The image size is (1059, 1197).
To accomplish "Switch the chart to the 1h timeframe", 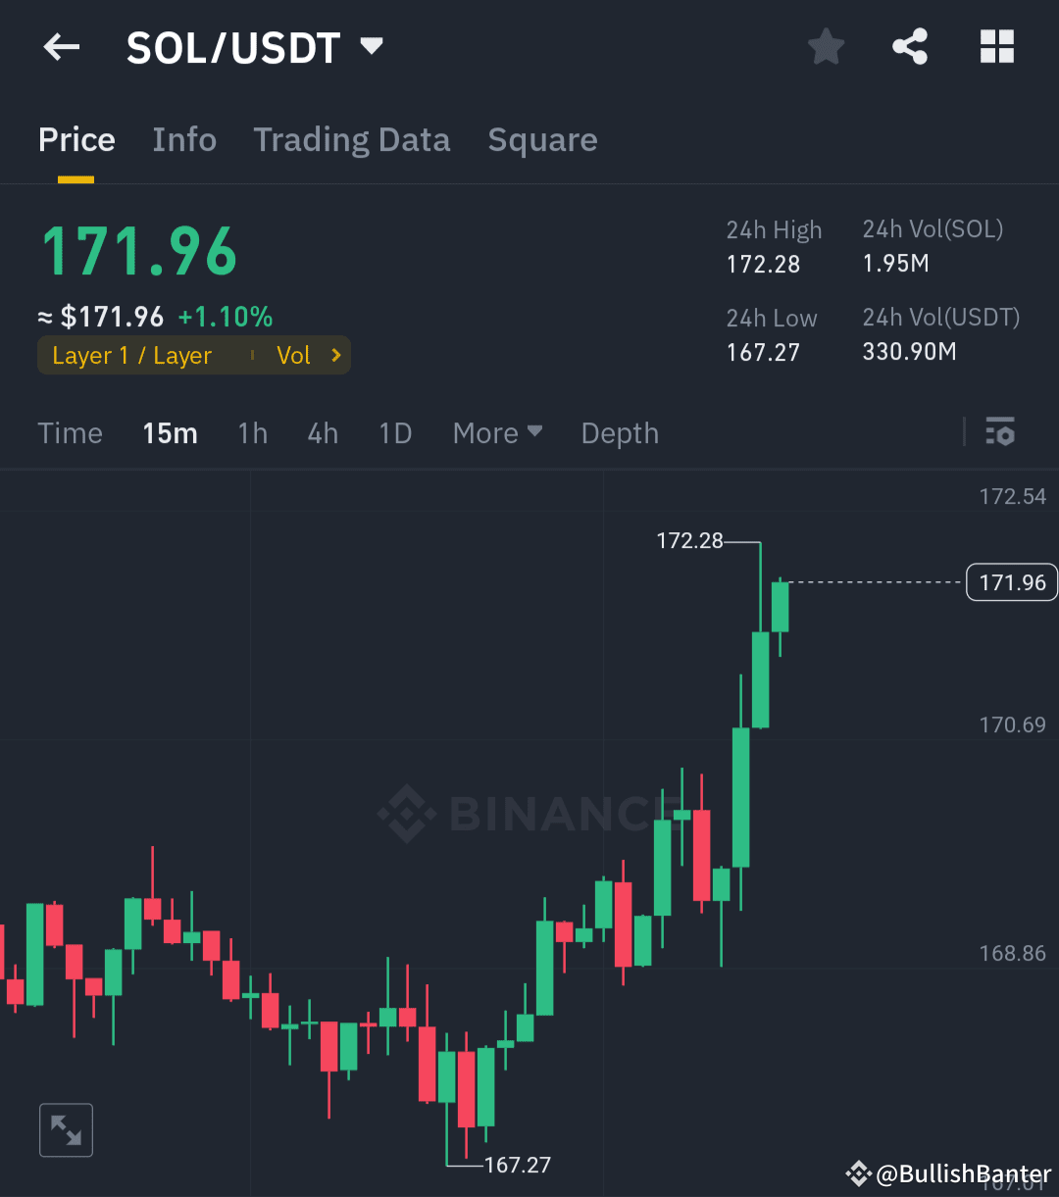I will click(252, 432).
